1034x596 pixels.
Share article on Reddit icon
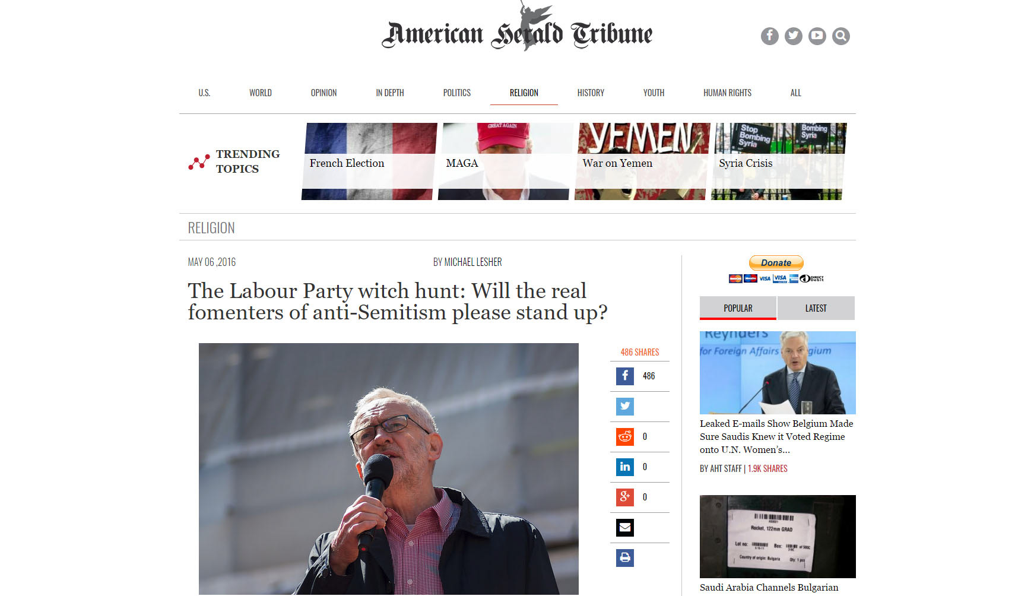pyautogui.click(x=625, y=437)
